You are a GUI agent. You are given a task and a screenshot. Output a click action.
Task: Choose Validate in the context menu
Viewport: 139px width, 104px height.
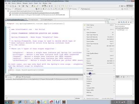click(x=99, y=83)
